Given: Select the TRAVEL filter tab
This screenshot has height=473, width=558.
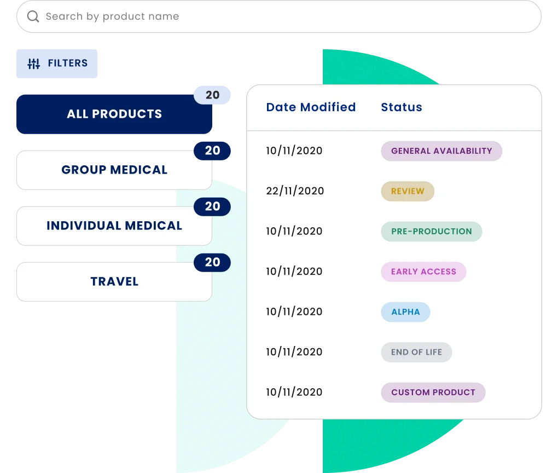Looking at the screenshot, I should click(x=114, y=281).
